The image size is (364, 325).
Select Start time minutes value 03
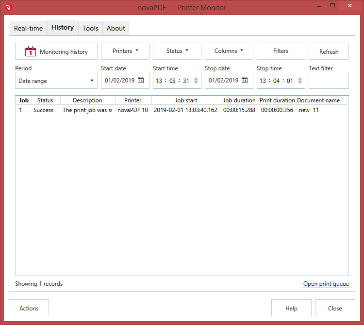pyautogui.click(x=172, y=81)
